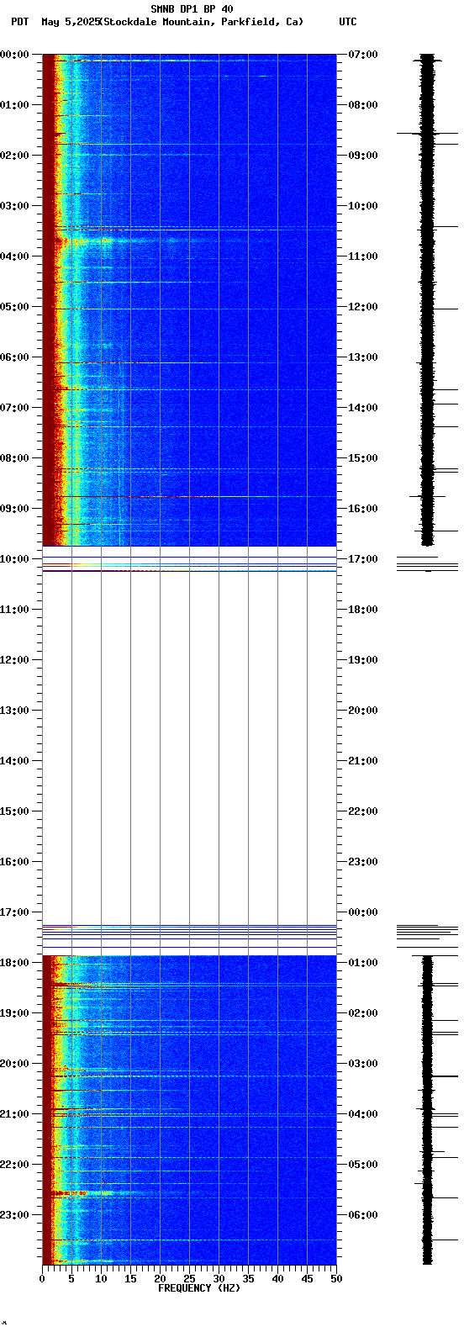This screenshot has height=1332, width=464.
Task: Click the frequency tick label '25'
Action: point(189,1279)
